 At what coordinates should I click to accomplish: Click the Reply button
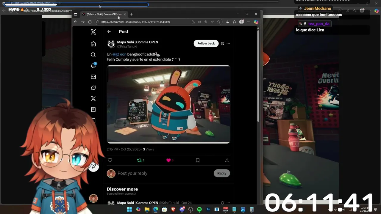(x=222, y=173)
